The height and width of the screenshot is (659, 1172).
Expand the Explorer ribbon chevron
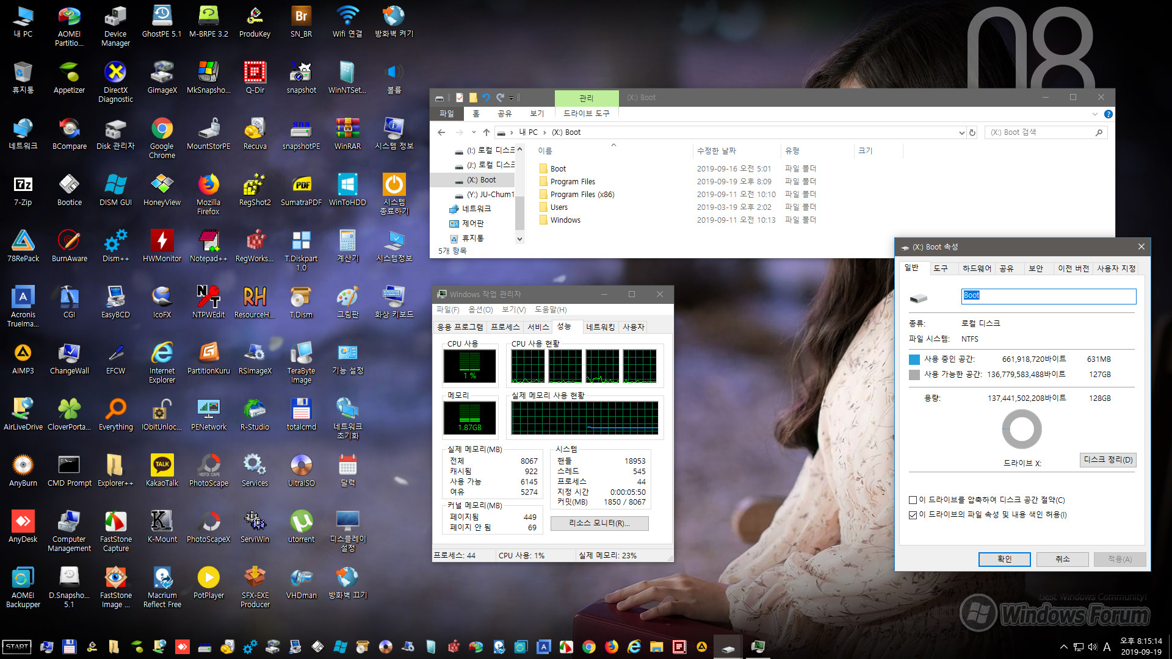pyautogui.click(x=1094, y=114)
